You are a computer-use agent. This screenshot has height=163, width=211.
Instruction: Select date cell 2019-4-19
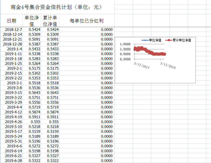(11, 117)
